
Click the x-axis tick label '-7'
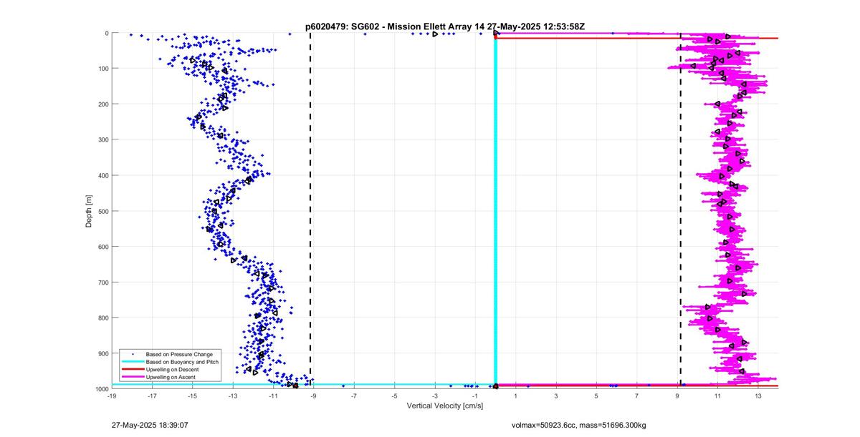(354, 396)
